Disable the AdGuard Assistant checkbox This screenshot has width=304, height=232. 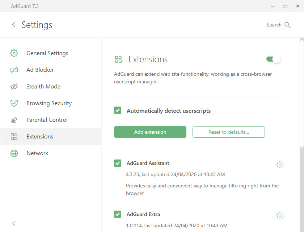click(x=118, y=163)
